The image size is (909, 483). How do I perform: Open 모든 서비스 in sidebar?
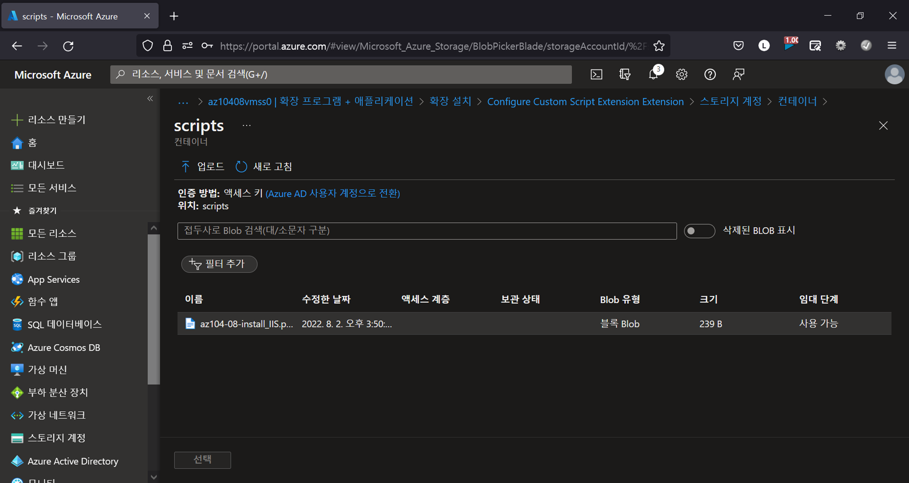44,188
